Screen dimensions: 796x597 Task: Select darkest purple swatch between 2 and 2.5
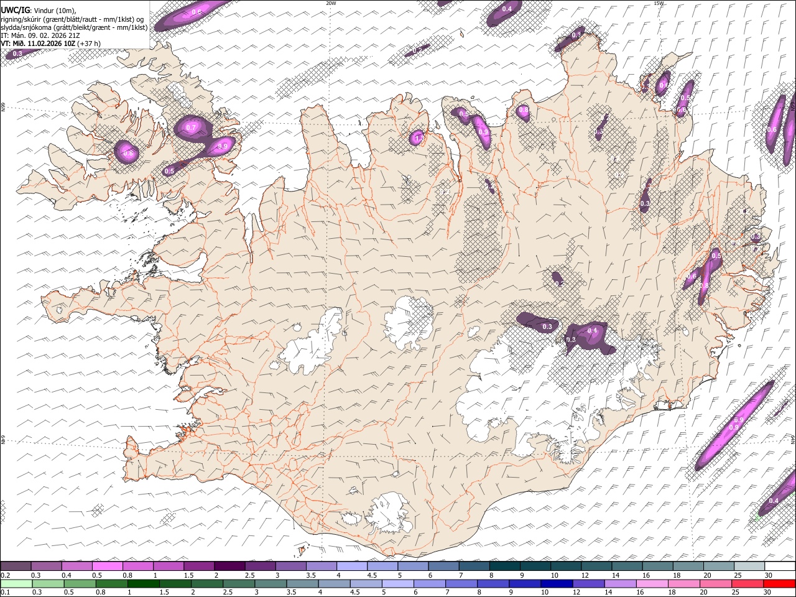pos(229,566)
